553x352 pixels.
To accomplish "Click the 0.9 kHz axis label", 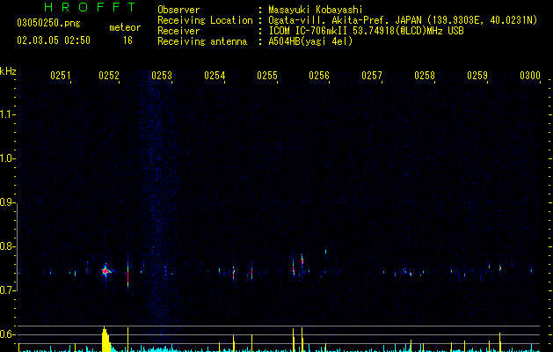I will click(x=7, y=202).
